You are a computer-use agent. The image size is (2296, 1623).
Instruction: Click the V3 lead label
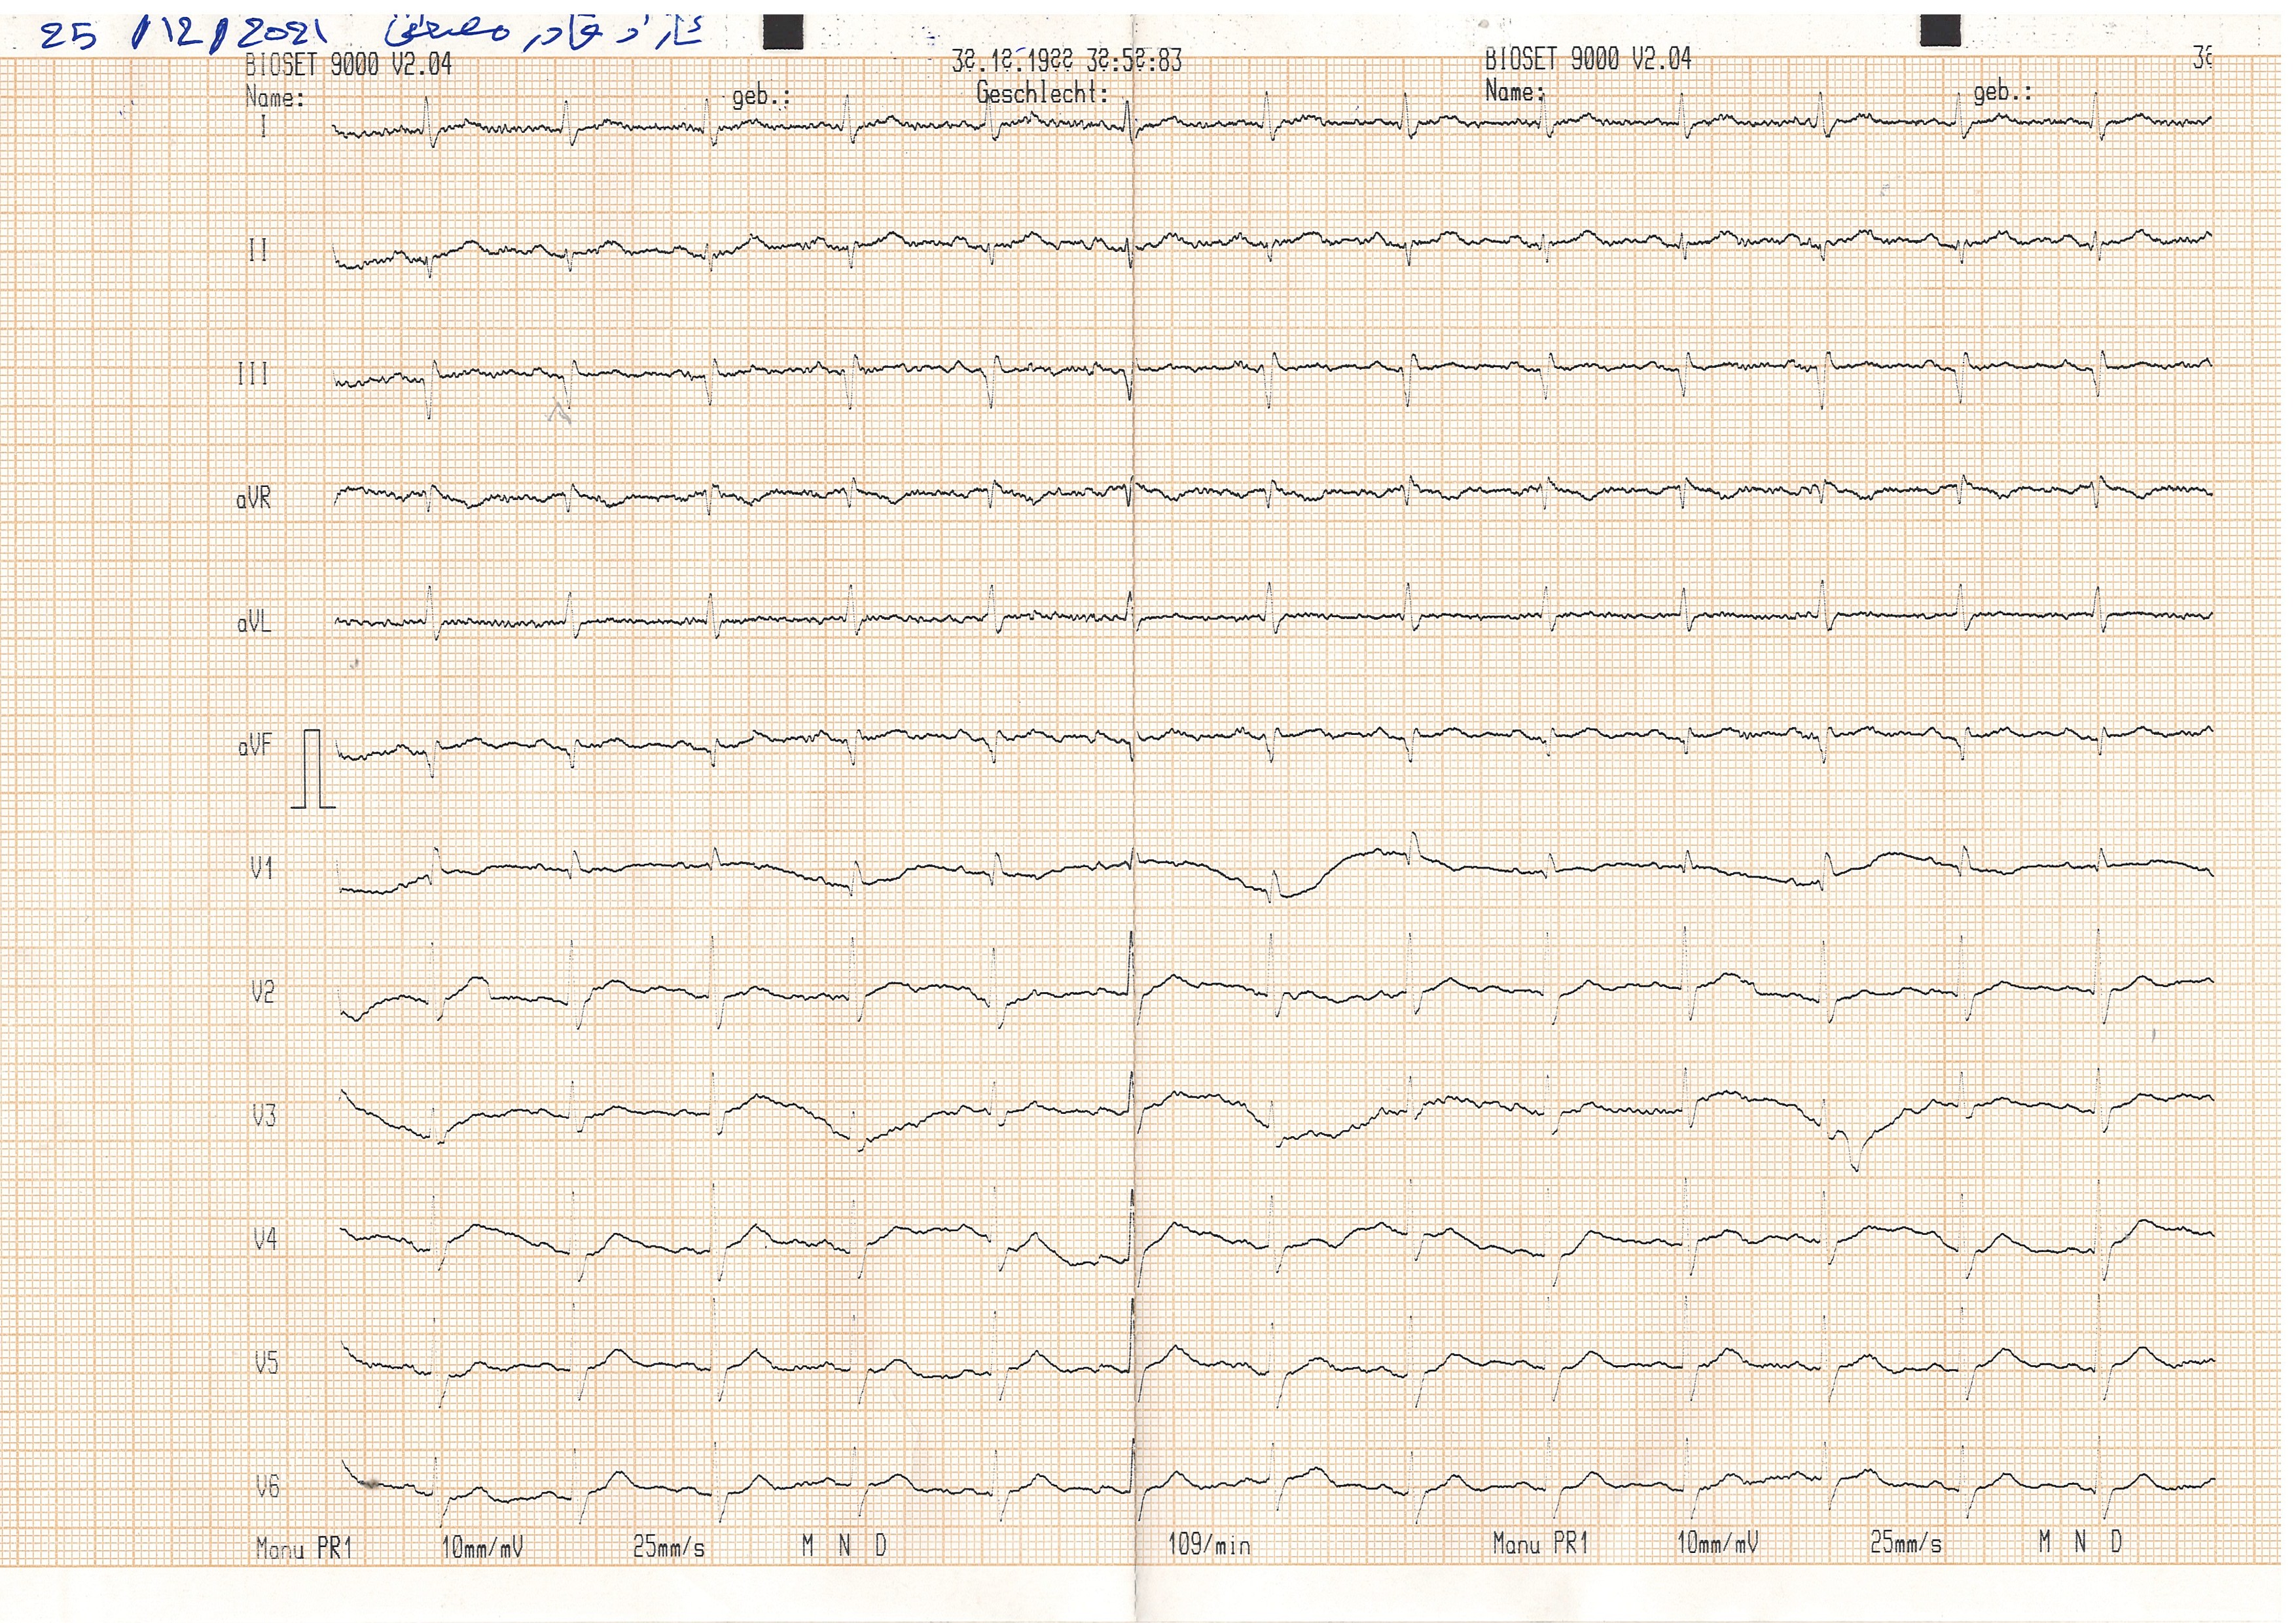[x=264, y=1116]
